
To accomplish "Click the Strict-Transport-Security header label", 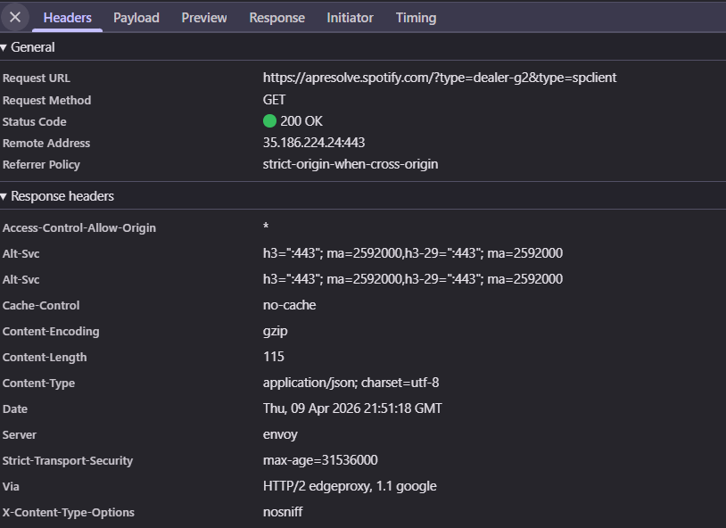I will pos(68,460).
